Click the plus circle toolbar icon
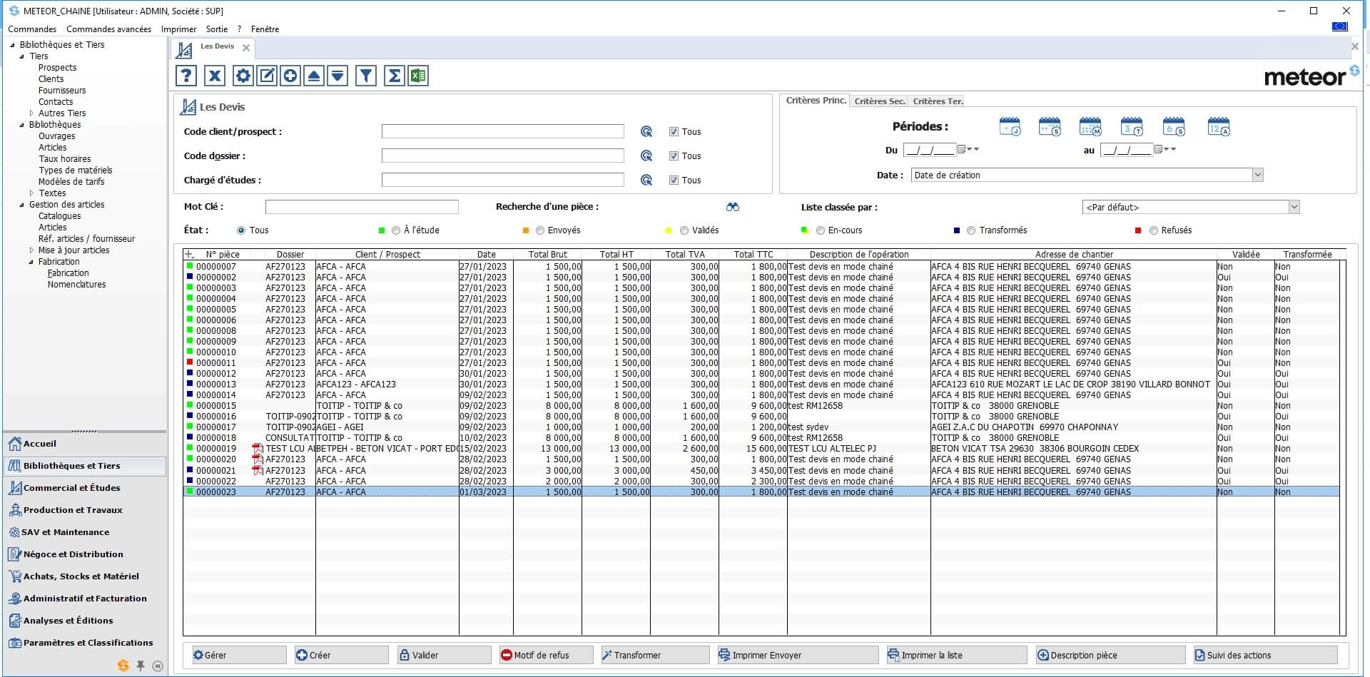 coord(290,76)
